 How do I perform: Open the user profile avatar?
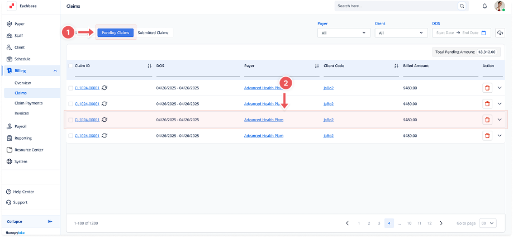[x=499, y=6]
